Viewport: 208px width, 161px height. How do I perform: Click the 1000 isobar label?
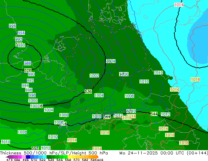(33, 101)
